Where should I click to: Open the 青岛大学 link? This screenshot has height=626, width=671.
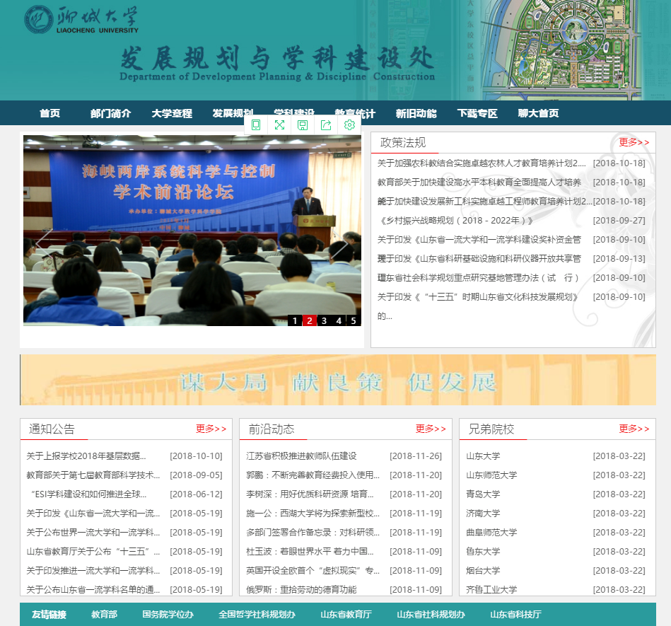(483, 494)
